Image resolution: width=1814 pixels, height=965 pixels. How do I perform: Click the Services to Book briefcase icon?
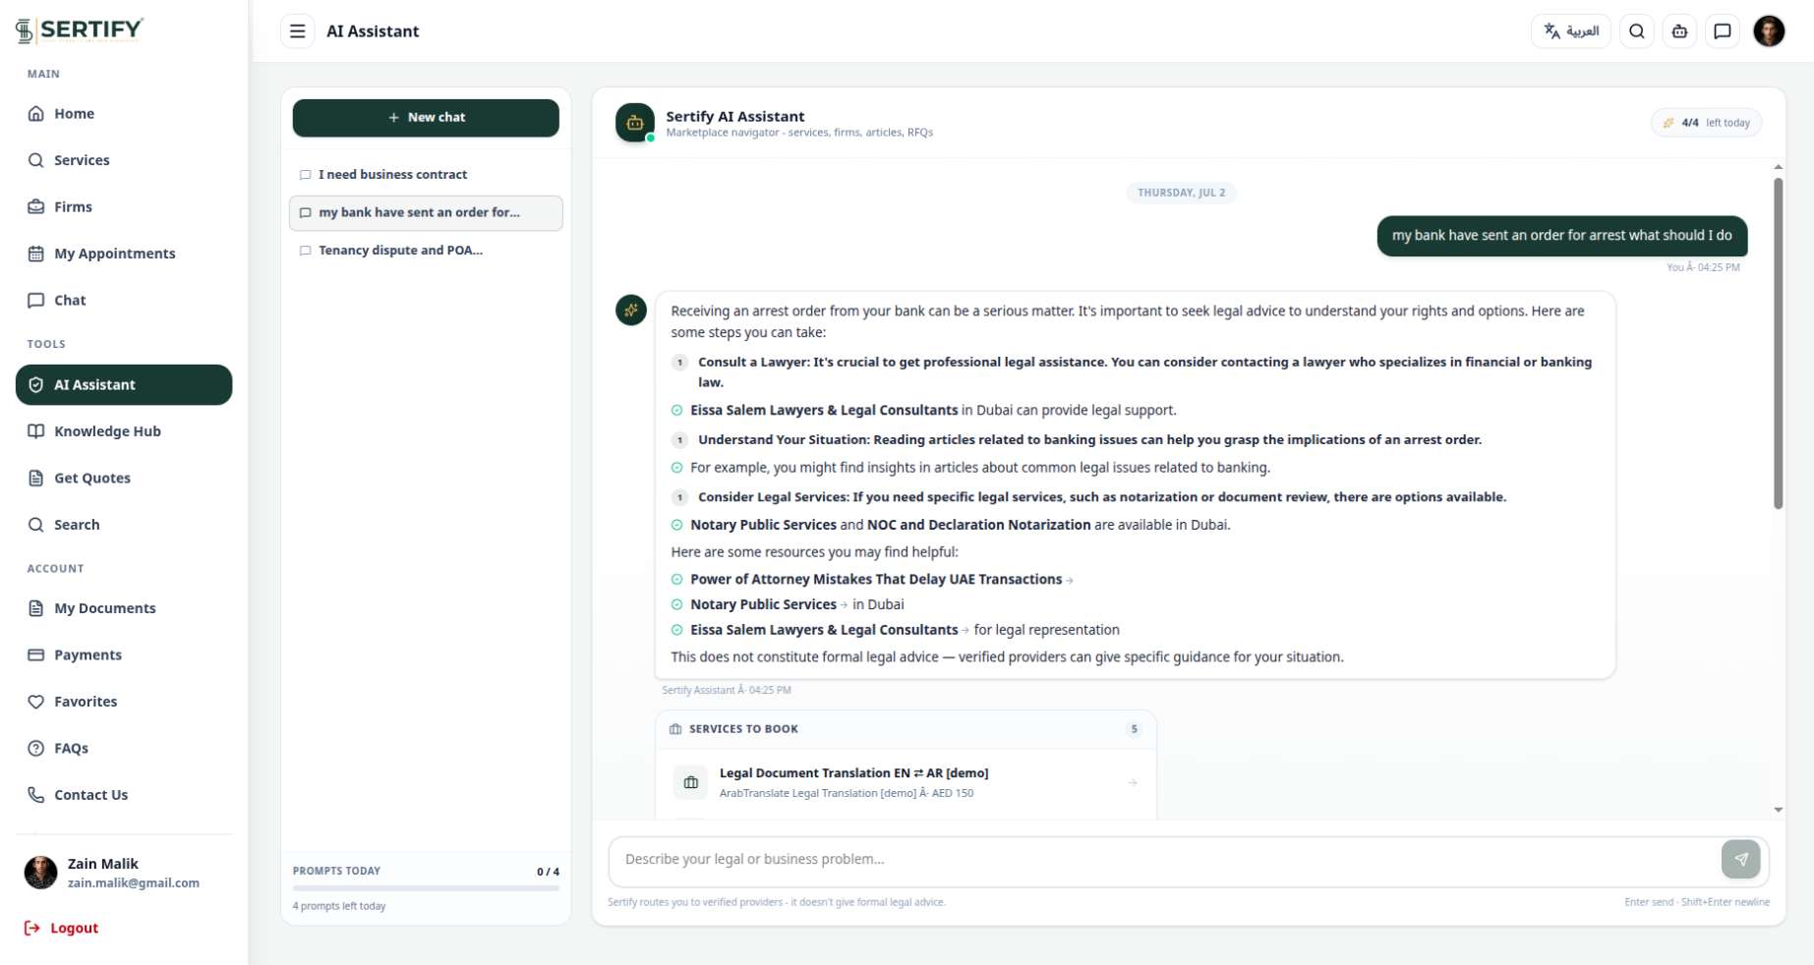675,729
